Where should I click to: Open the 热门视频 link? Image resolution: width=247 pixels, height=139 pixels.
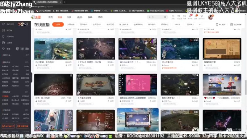pyautogui.click(x=220, y=24)
